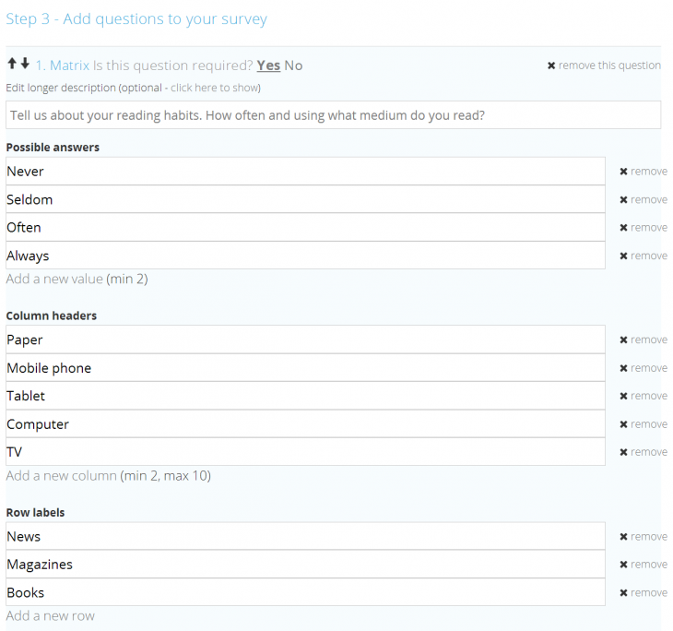The width and height of the screenshot is (673, 631).
Task: Move question up with the up arrow
Action: pos(12,64)
